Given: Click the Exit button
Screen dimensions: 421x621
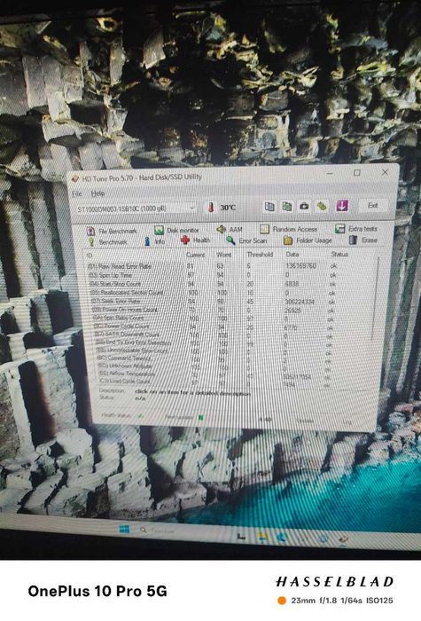Looking at the screenshot, I should point(372,206).
